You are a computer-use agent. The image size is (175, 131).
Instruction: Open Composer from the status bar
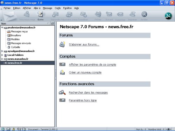[19, 129]
